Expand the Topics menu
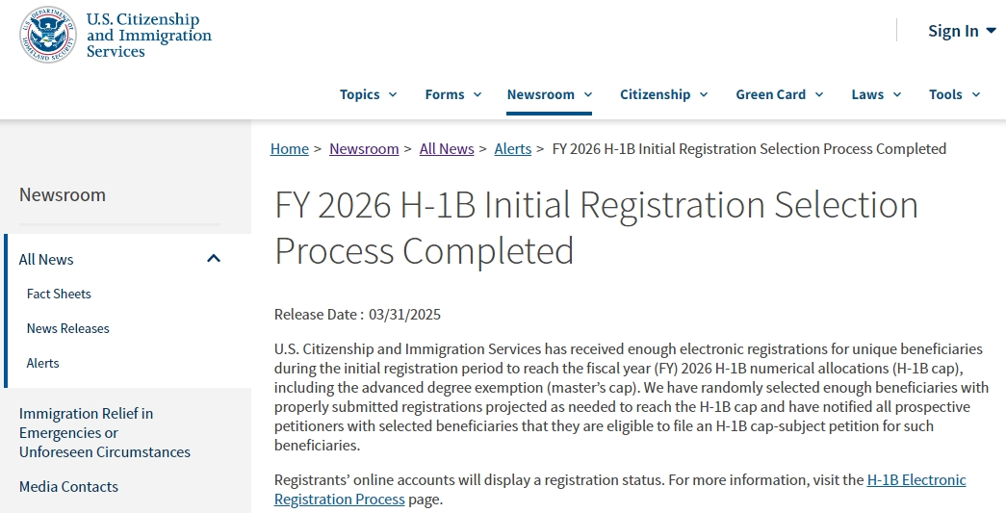This screenshot has height=513, width=1006. coord(368,94)
